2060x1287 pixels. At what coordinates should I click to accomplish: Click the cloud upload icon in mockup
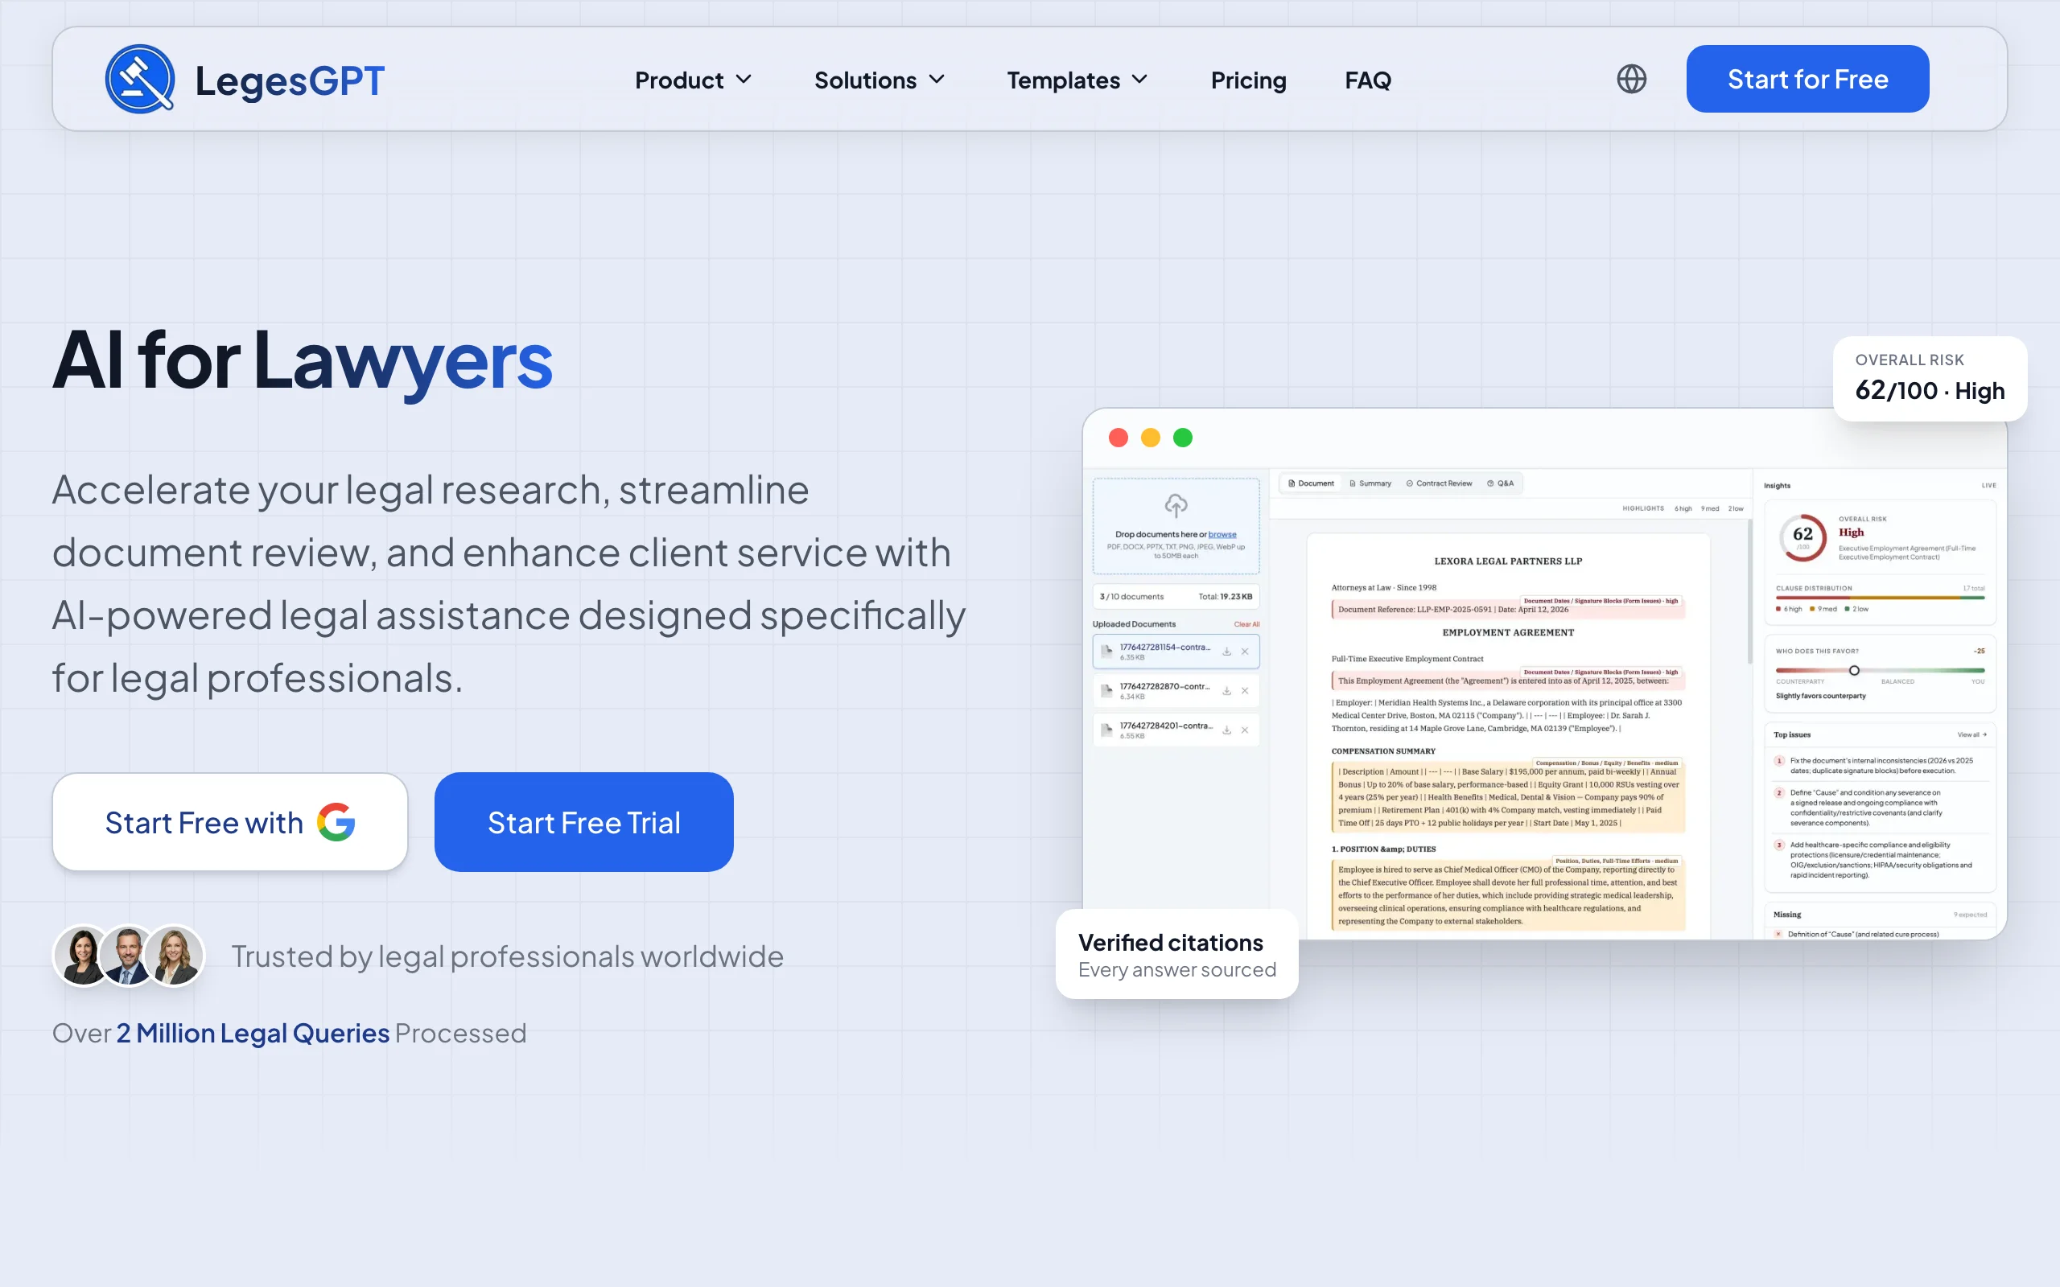[1176, 506]
